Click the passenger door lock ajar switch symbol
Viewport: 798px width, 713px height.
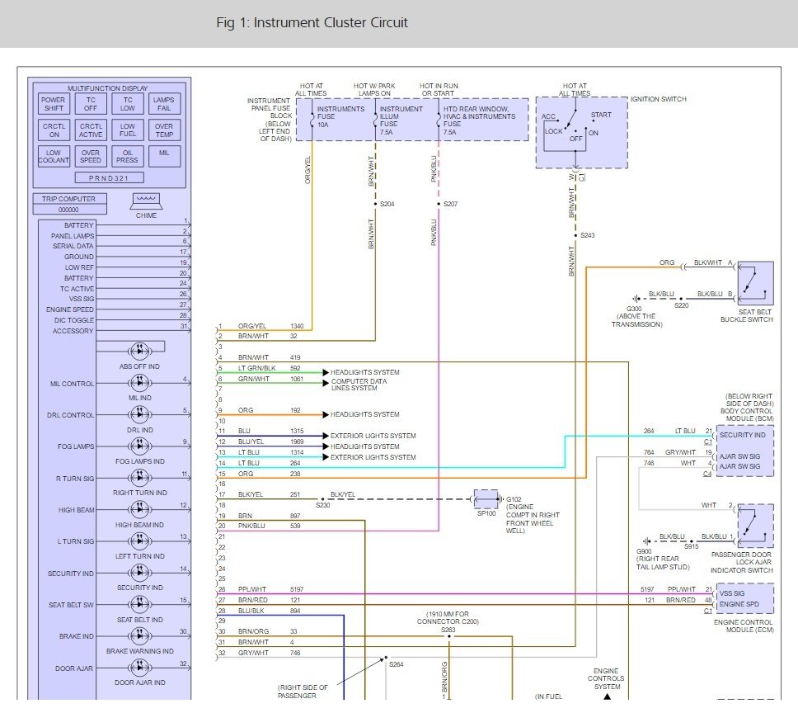[x=755, y=526]
